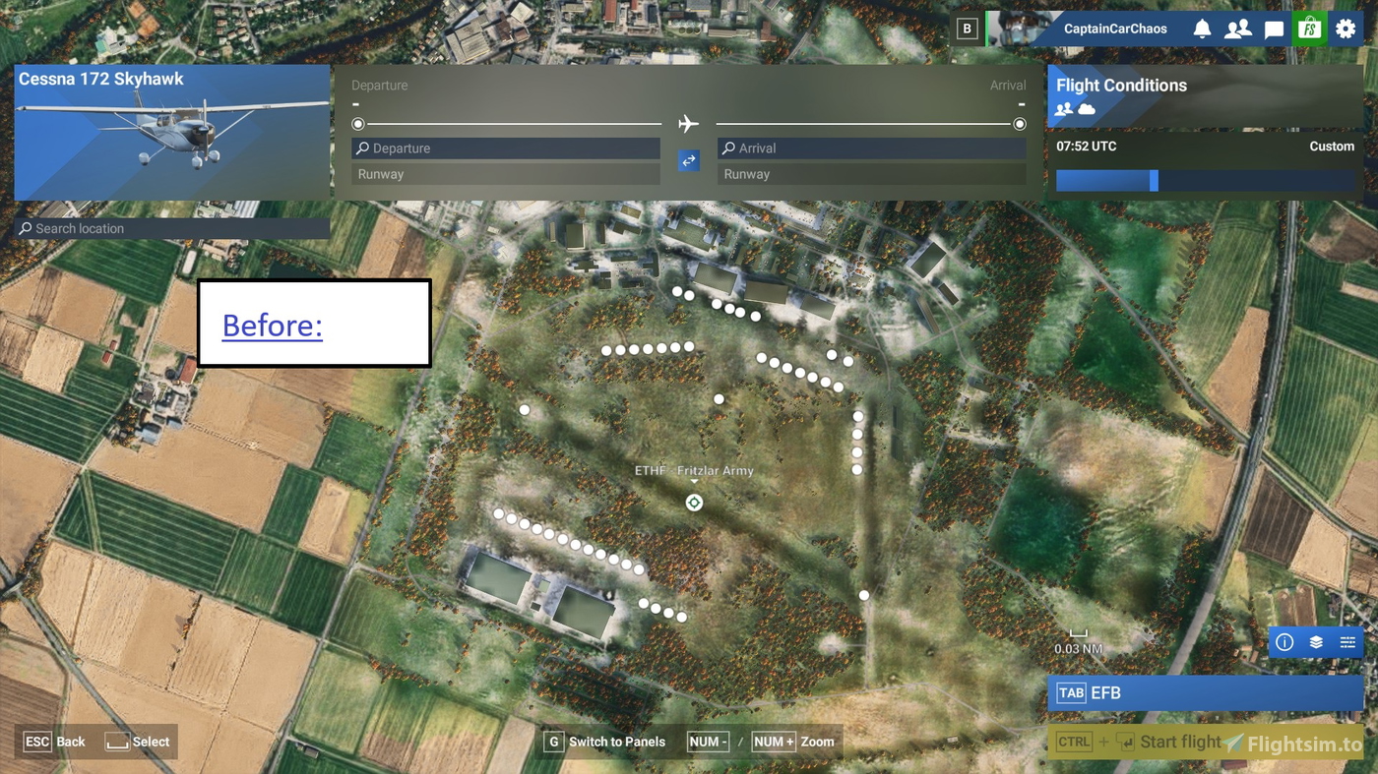
Task: Click the Start flight button
Action: tap(1178, 742)
